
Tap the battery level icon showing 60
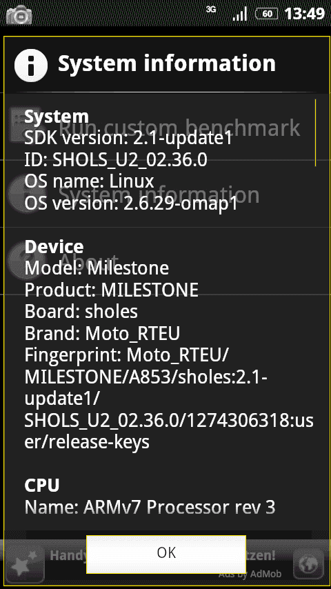pyautogui.click(x=266, y=14)
